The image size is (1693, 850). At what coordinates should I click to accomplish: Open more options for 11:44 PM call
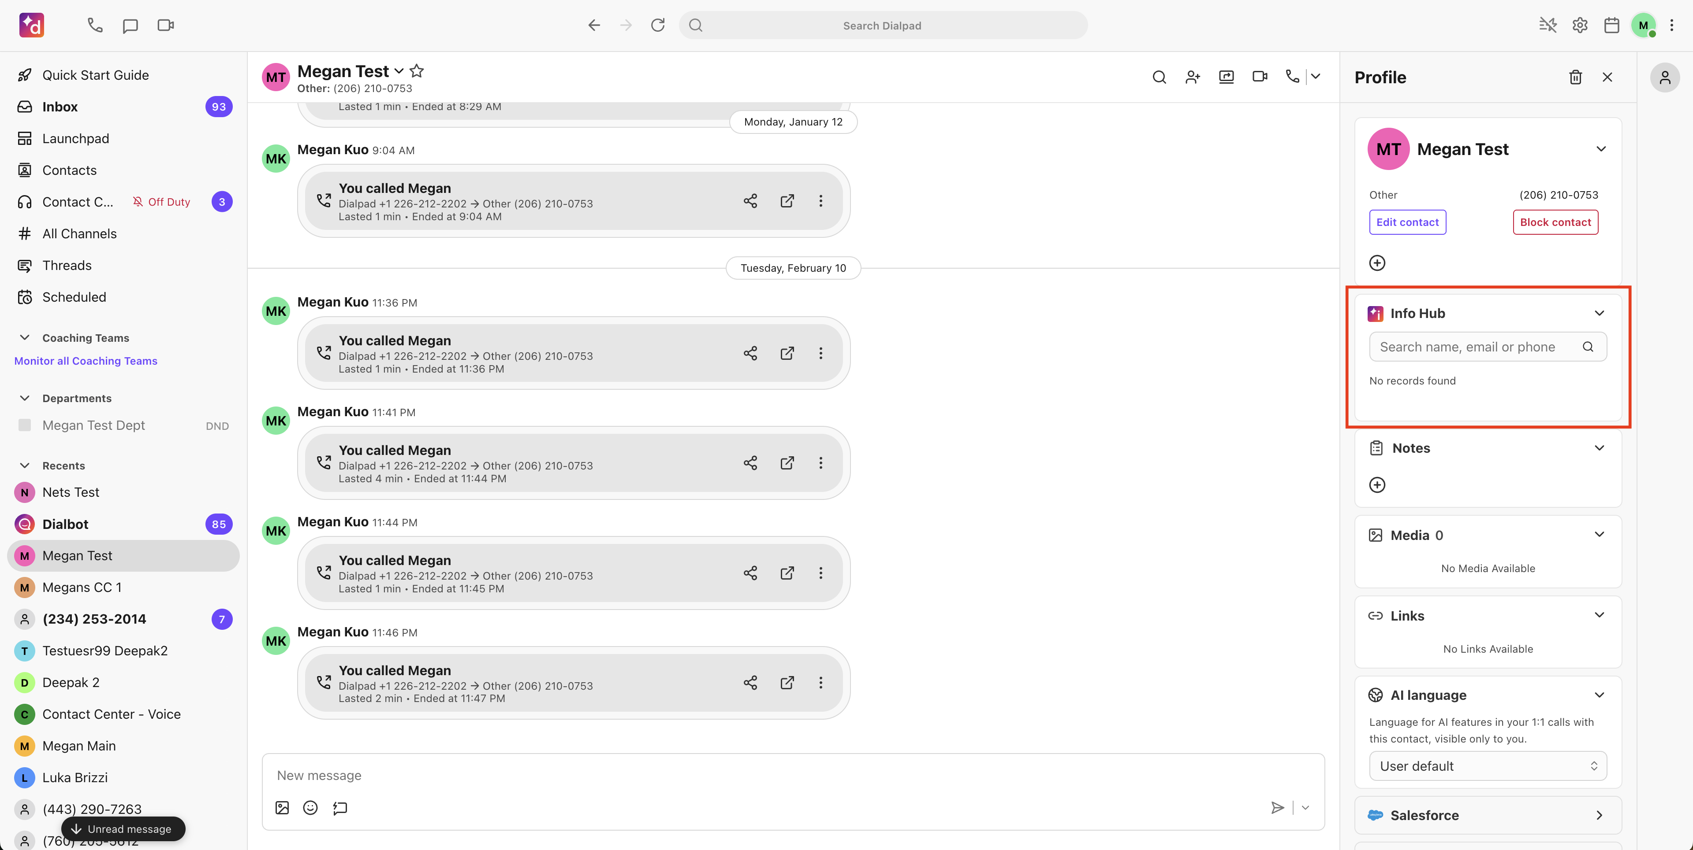pos(821,573)
